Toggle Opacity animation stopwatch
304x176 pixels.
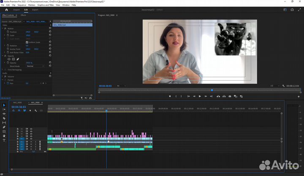tap(8, 63)
